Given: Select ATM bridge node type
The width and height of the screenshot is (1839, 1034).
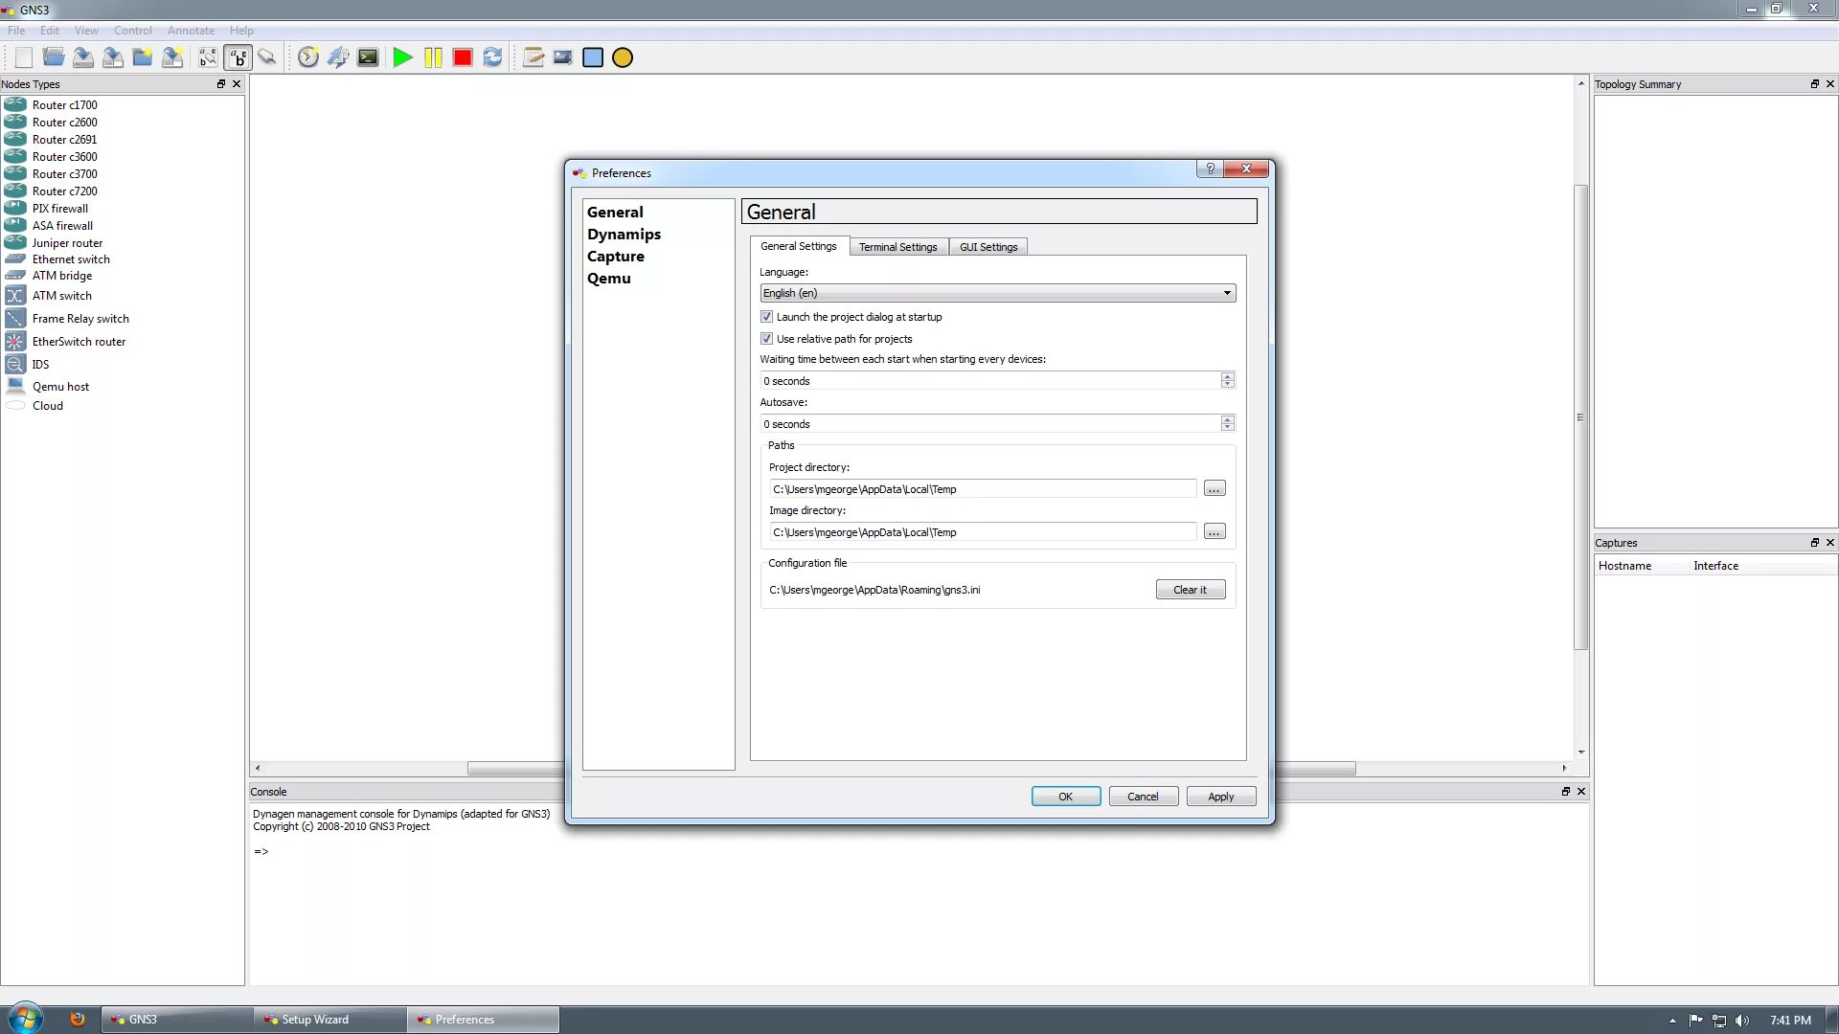Looking at the screenshot, I should point(62,276).
